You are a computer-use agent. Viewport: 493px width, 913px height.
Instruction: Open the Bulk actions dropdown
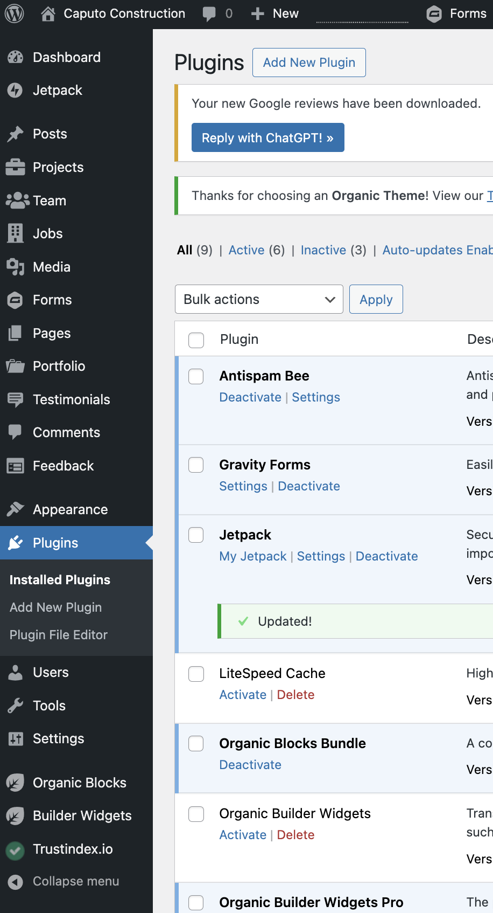coord(259,299)
